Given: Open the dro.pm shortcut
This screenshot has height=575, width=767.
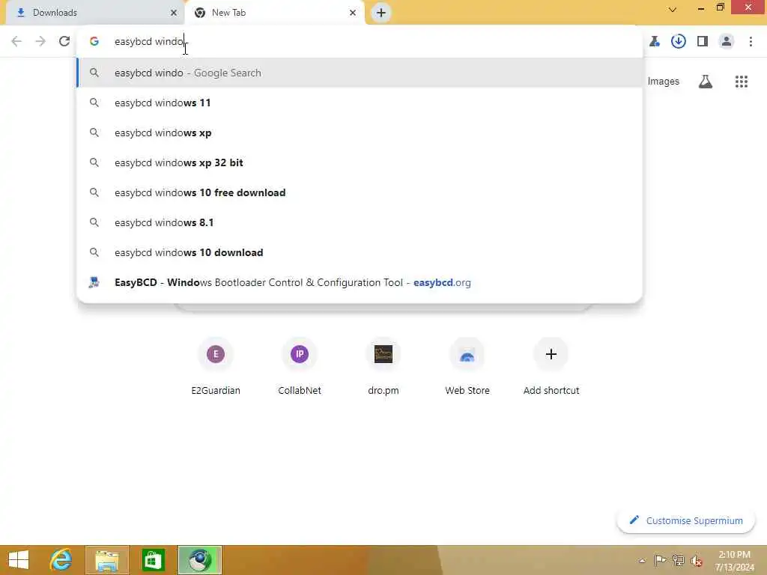Looking at the screenshot, I should (383, 365).
